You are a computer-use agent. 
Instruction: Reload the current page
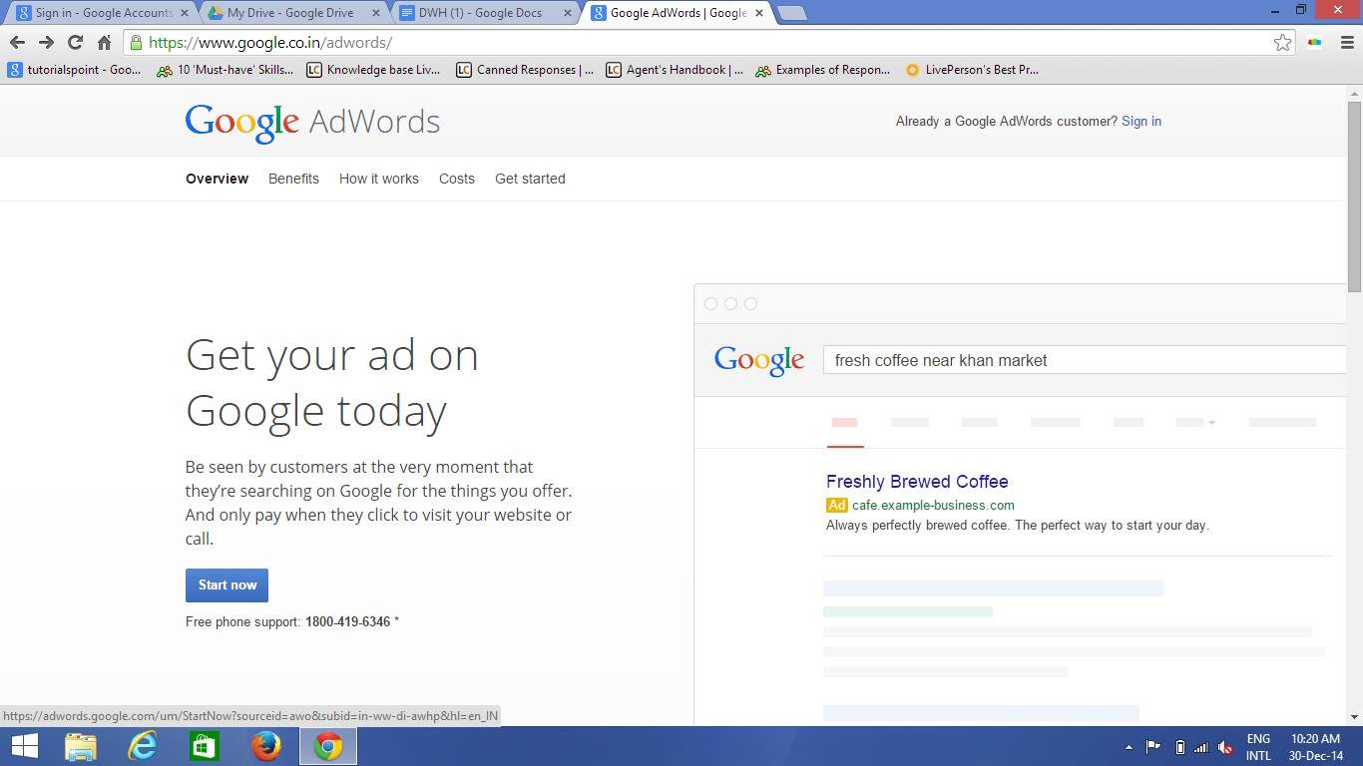75,42
